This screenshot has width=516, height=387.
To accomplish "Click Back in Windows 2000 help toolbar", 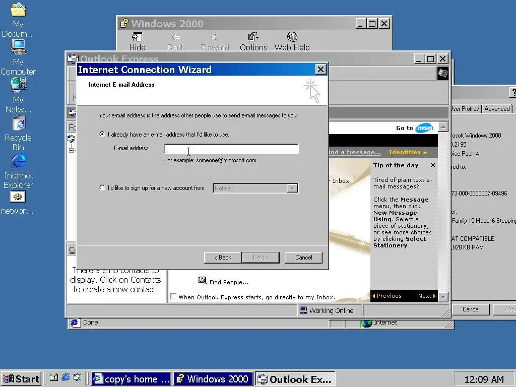I will 176,41.
